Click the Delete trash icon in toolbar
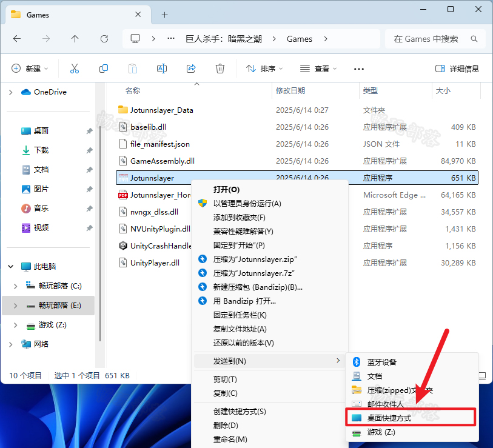This screenshot has width=493, height=448. click(x=220, y=69)
